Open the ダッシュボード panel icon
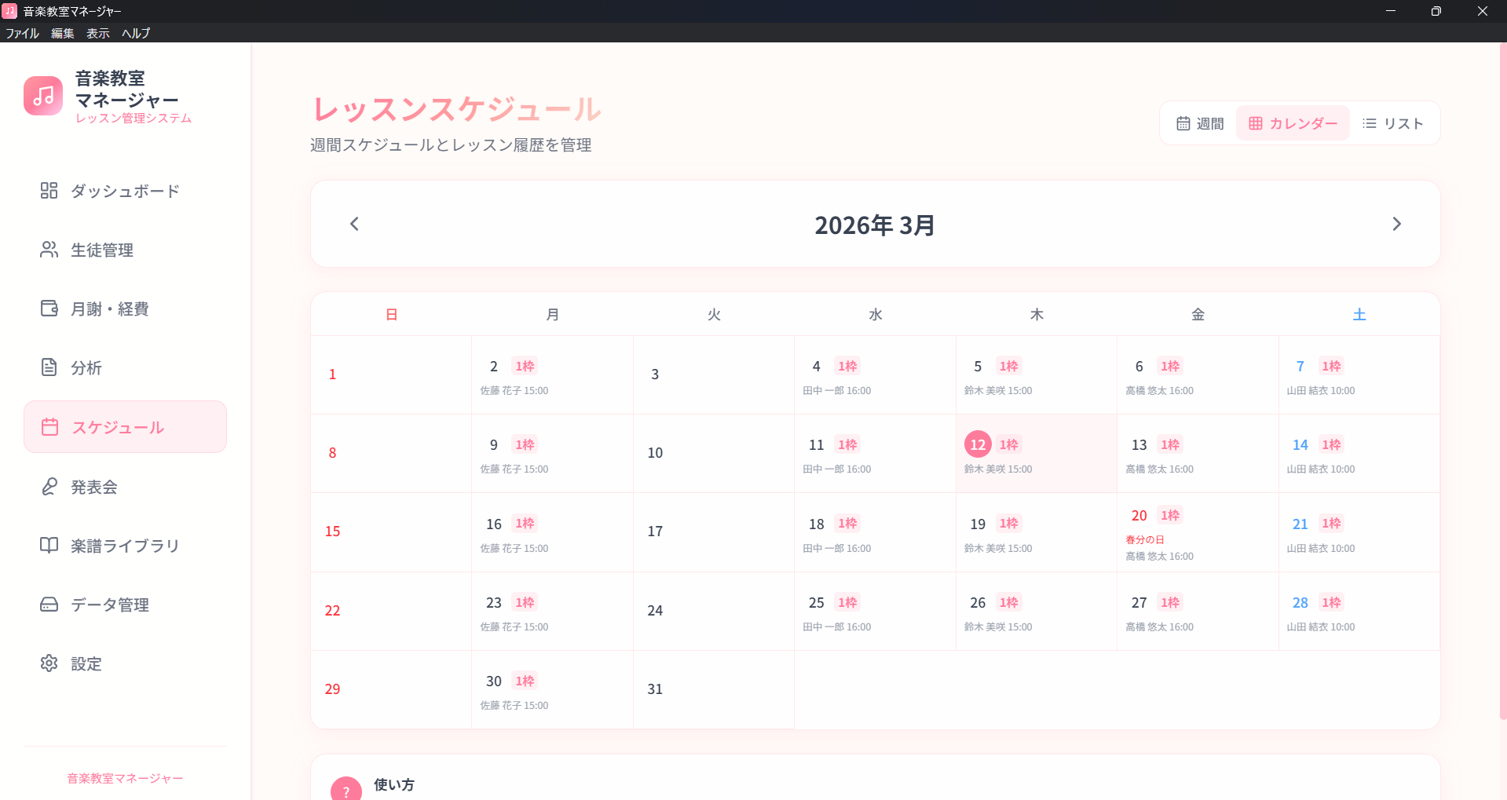Screen dimensions: 1507x800 pyautogui.click(x=49, y=191)
